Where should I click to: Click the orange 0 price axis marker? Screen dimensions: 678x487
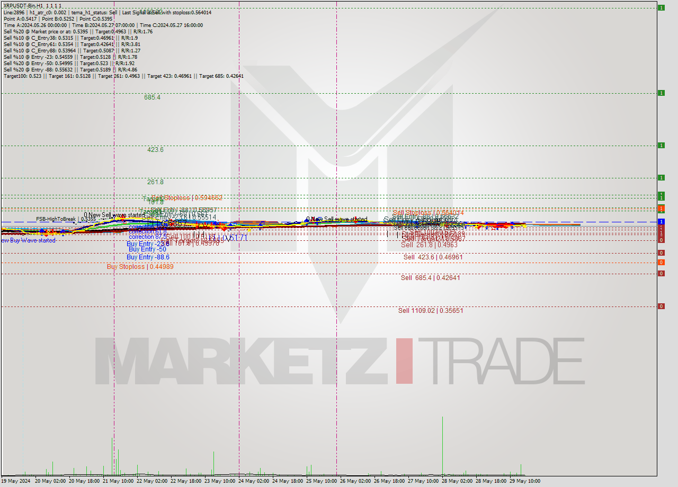pos(661,262)
